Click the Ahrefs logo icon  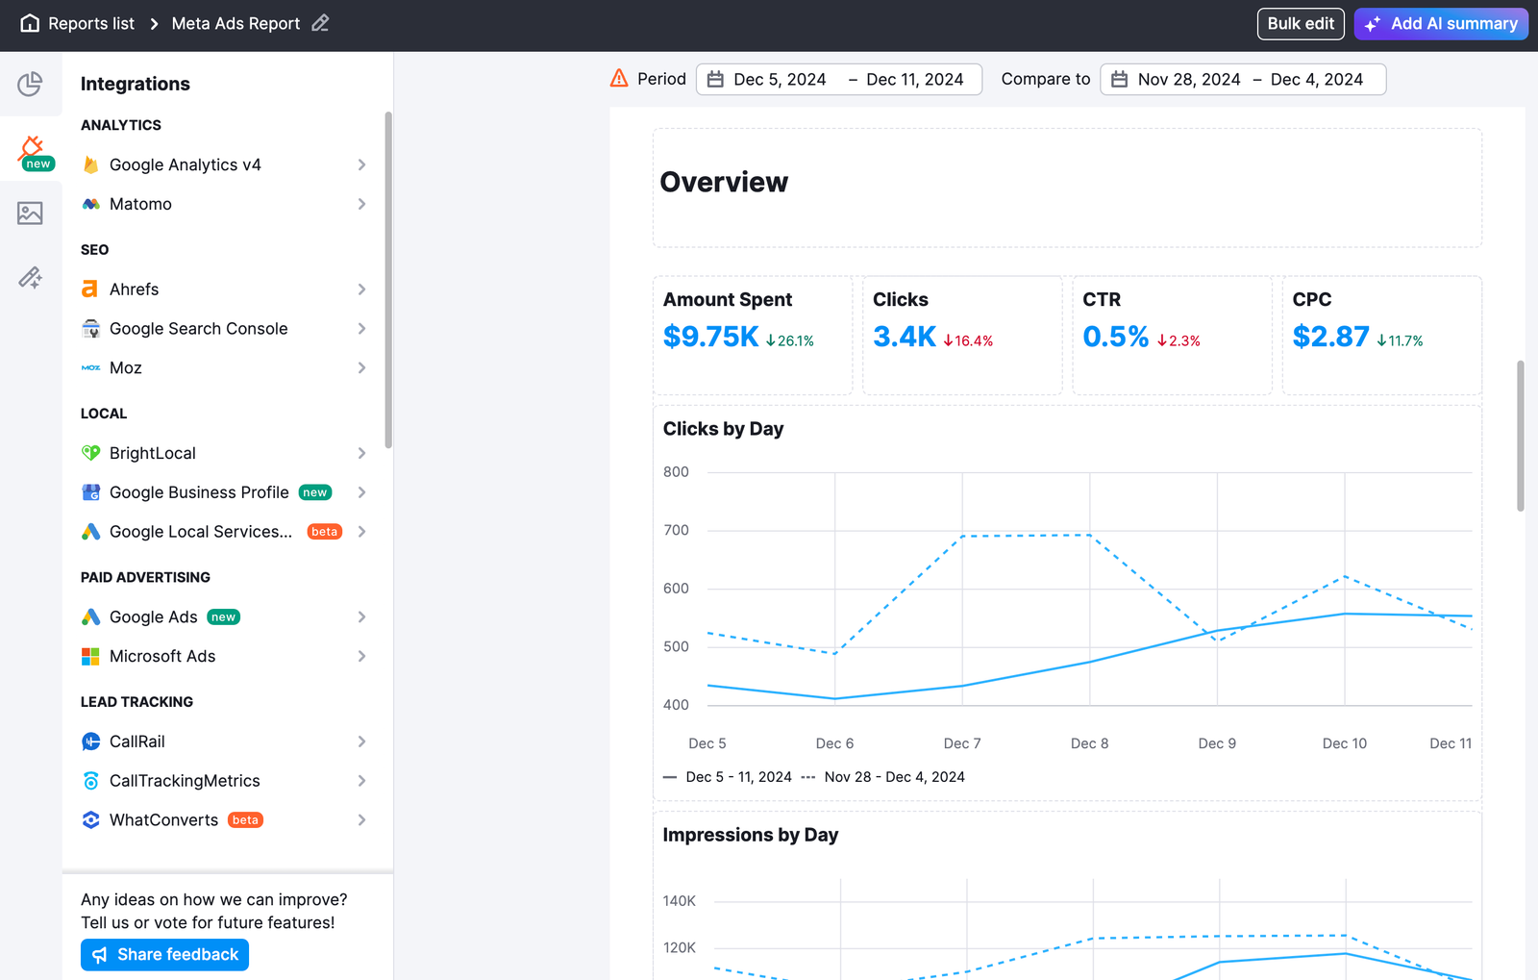pyautogui.click(x=90, y=289)
